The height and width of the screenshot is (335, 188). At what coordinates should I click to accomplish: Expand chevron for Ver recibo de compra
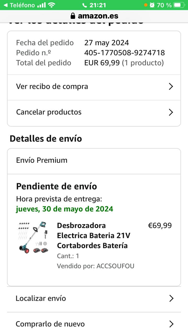tap(171, 87)
